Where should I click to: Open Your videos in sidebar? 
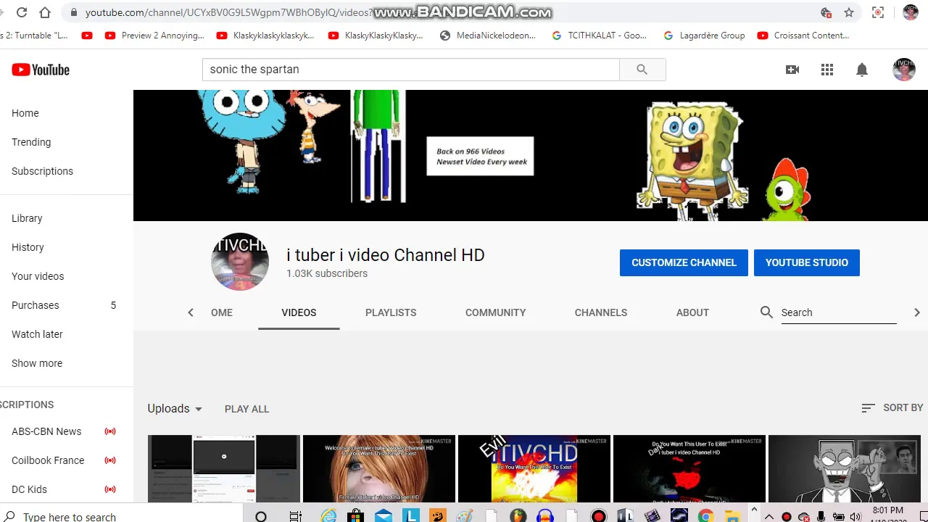coord(38,276)
